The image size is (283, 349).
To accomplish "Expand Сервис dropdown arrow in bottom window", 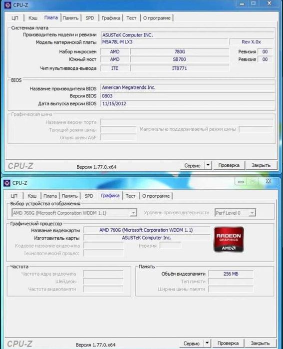I will 207,343.
